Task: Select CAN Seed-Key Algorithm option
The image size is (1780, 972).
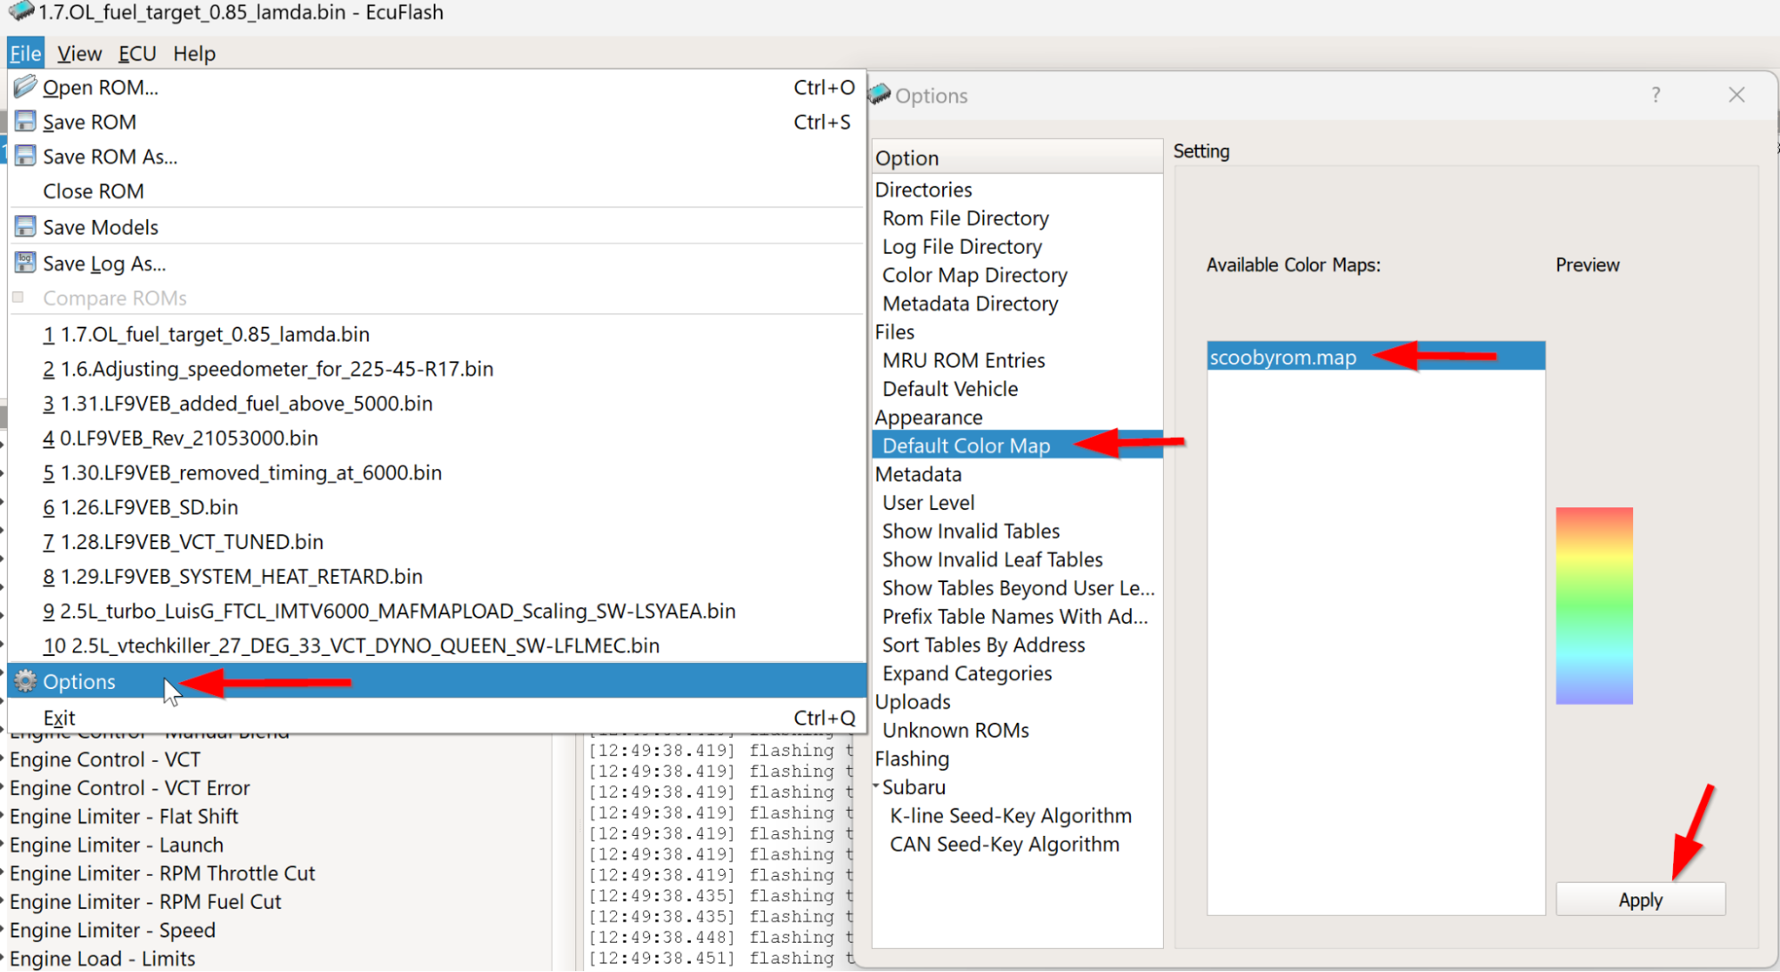Action: pyautogui.click(x=1018, y=845)
